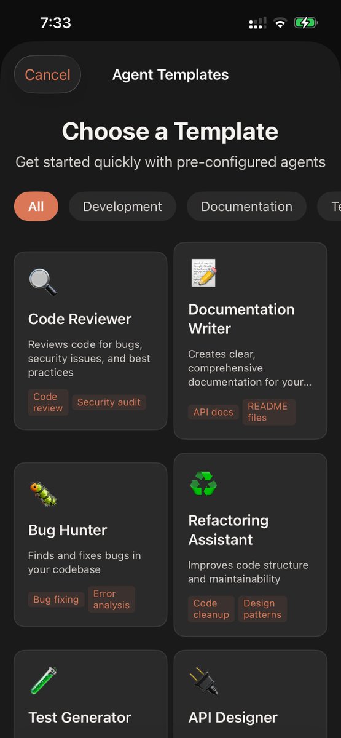The height and width of the screenshot is (738, 341).
Task: Tap the README files tag
Action: 269,412
